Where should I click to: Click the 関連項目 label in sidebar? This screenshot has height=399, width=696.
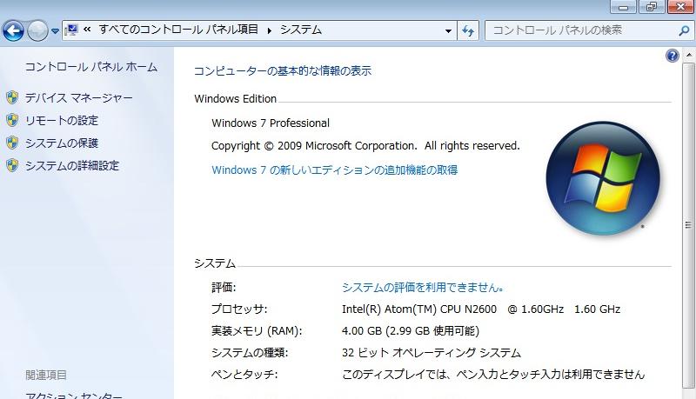[x=46, y=375]
